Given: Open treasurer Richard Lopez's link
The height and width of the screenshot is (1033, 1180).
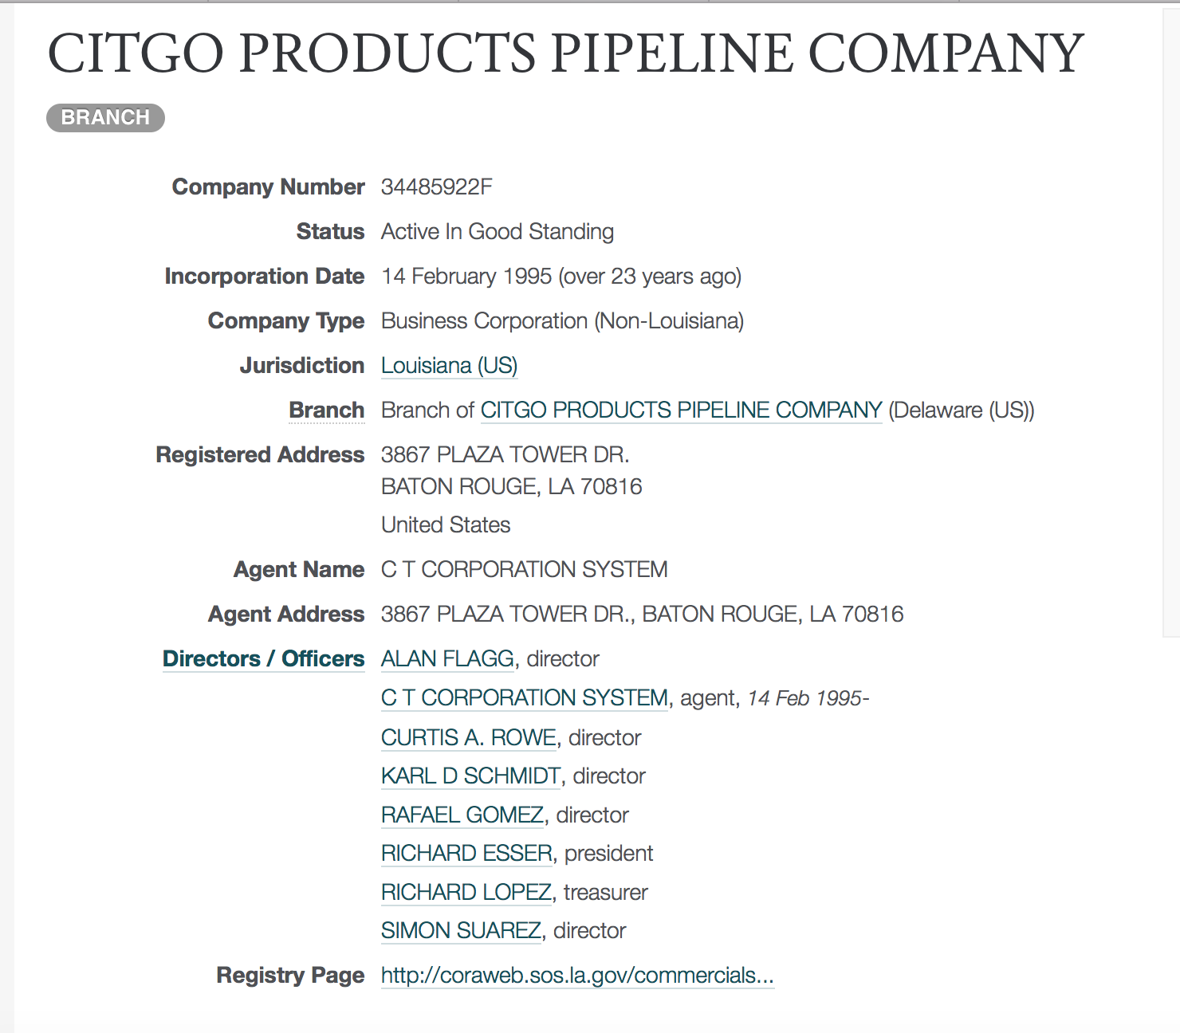Looking at the screenshot, I should coord(466,893).
